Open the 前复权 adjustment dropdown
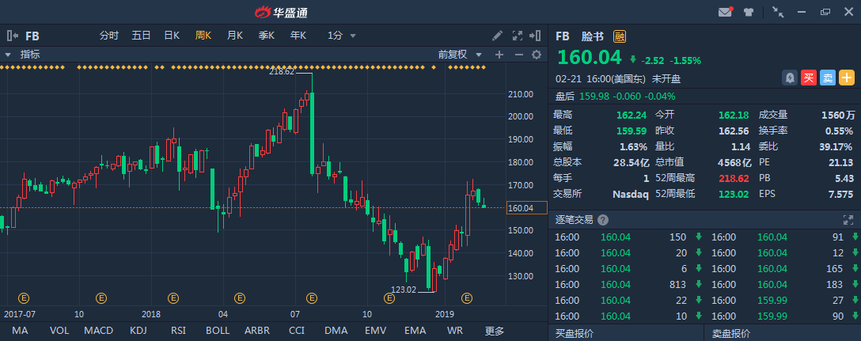The height and width of the screenshot is (341, 861). pos(460,55)
